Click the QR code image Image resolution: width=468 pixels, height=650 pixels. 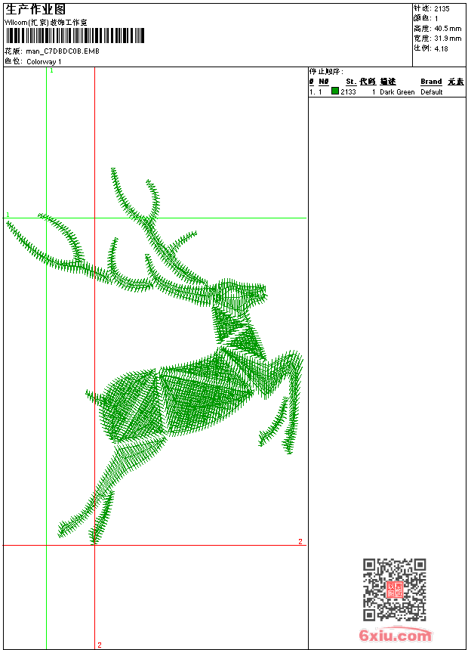pyautogui.click(x=394, y=590)
